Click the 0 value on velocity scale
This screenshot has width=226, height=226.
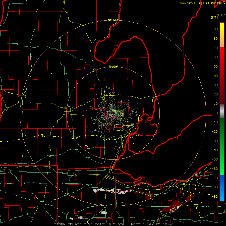tap(217, 113)
